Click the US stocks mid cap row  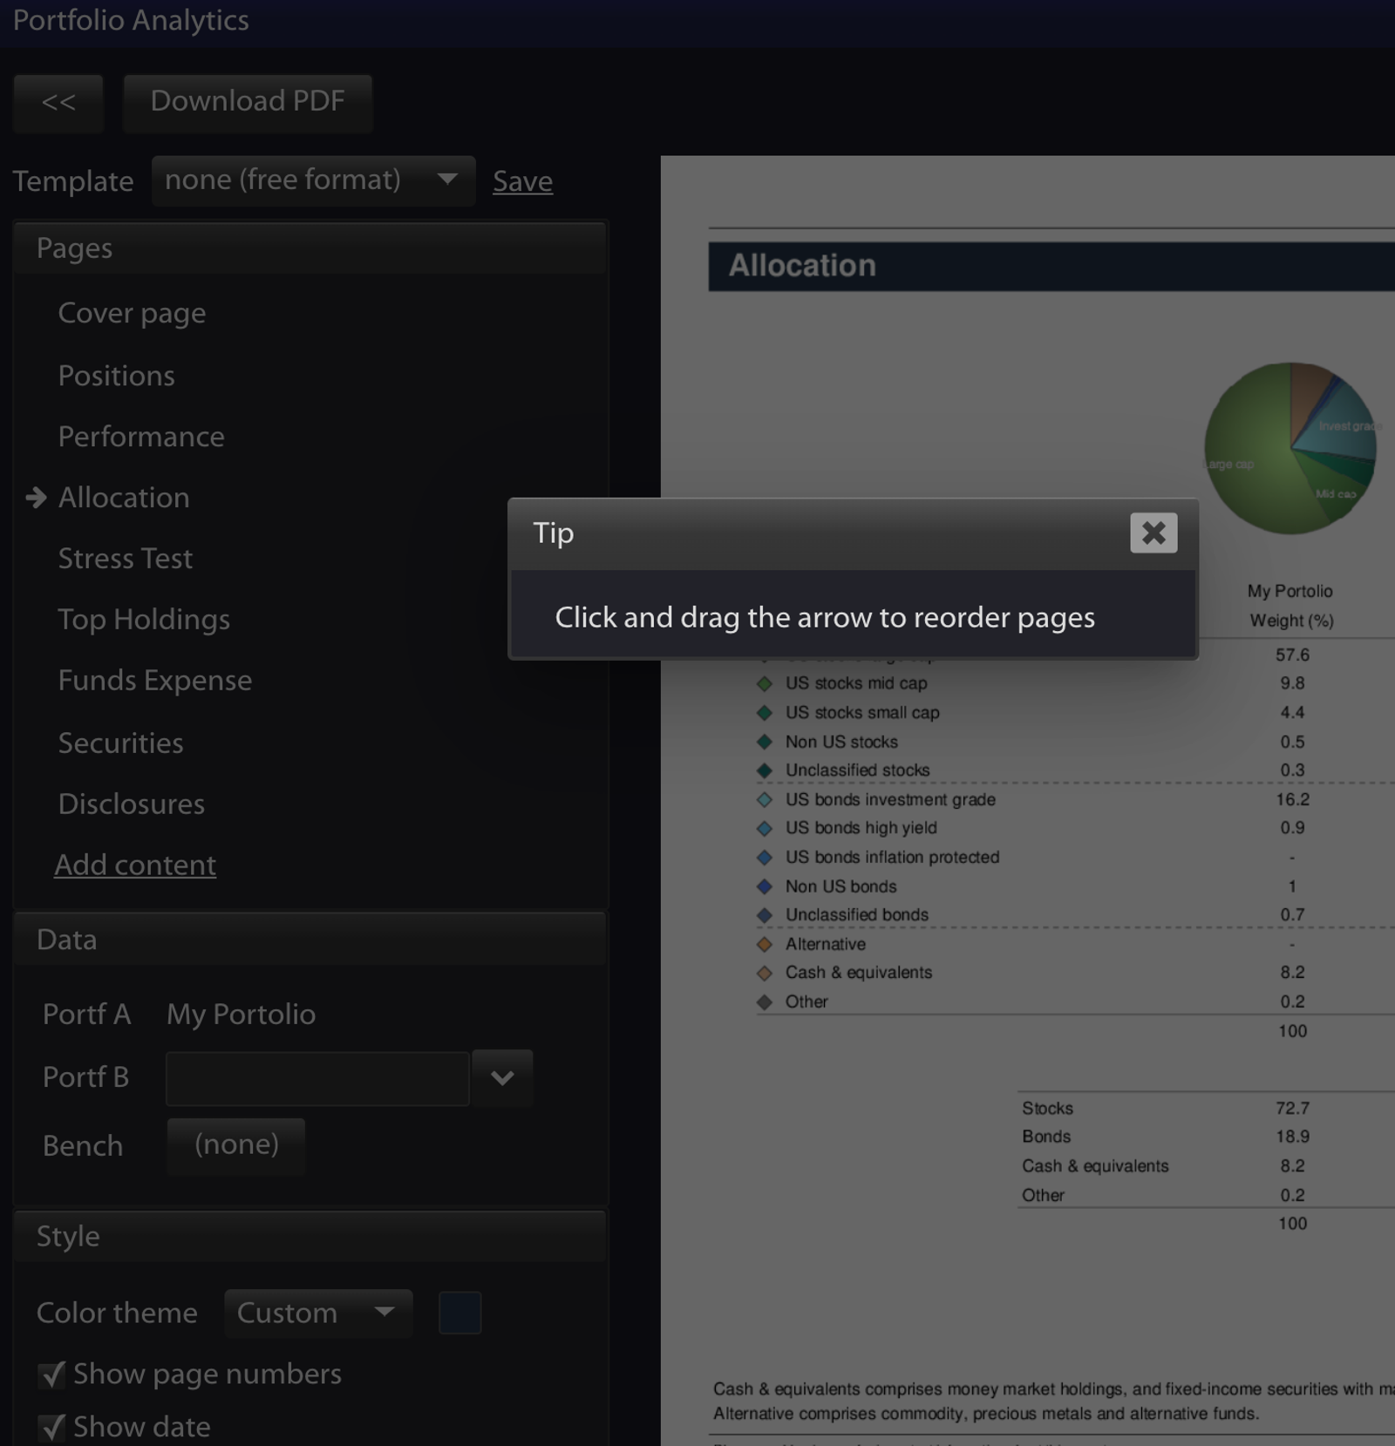(x=1075, y=683)
